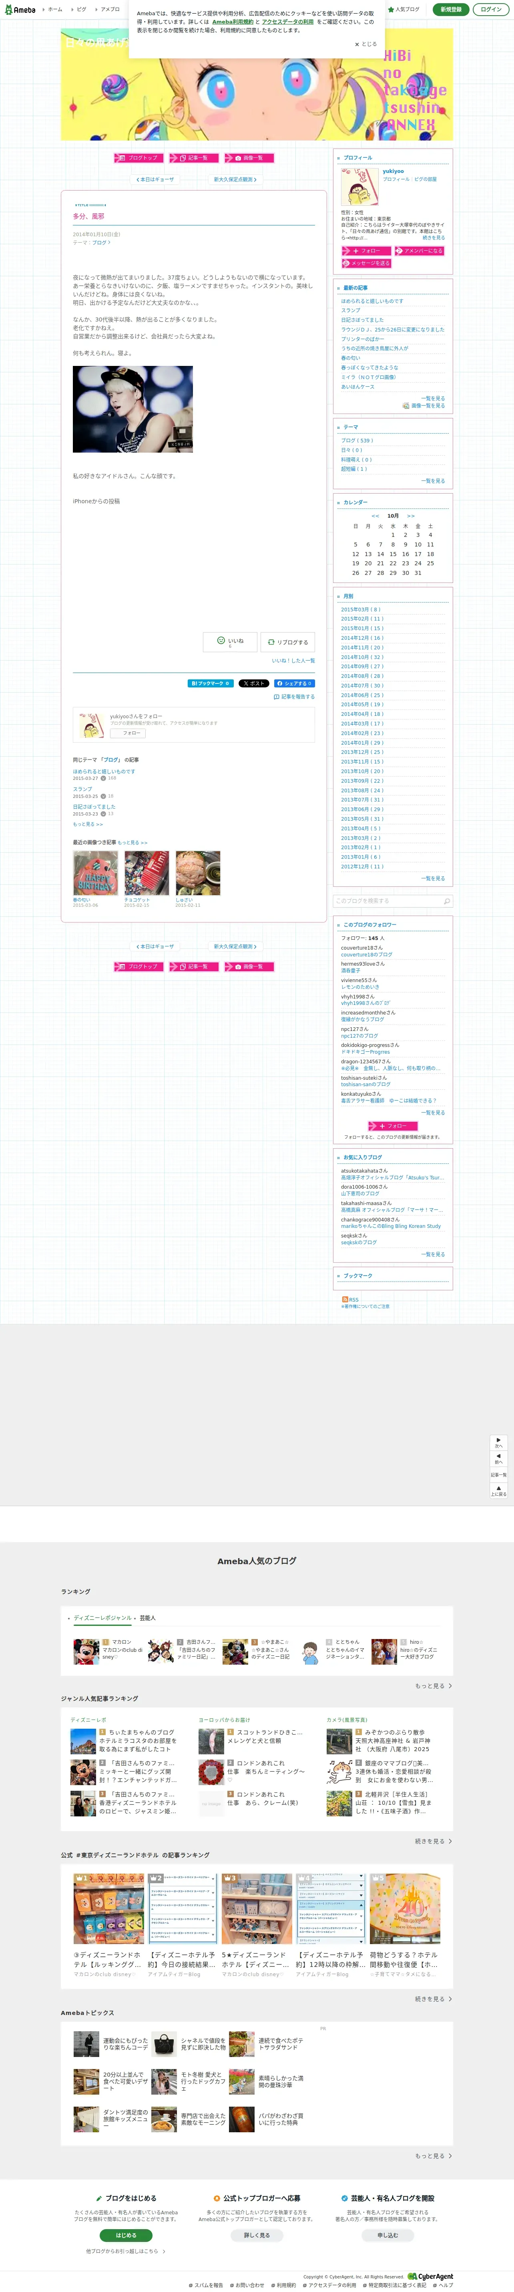Go to the previous month in the calendar
The image size is (514, 2292).
[375, 516]
